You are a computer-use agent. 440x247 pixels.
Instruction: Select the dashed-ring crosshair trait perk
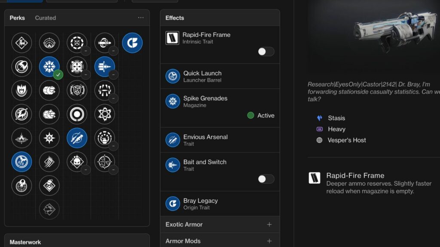[77, 43]
